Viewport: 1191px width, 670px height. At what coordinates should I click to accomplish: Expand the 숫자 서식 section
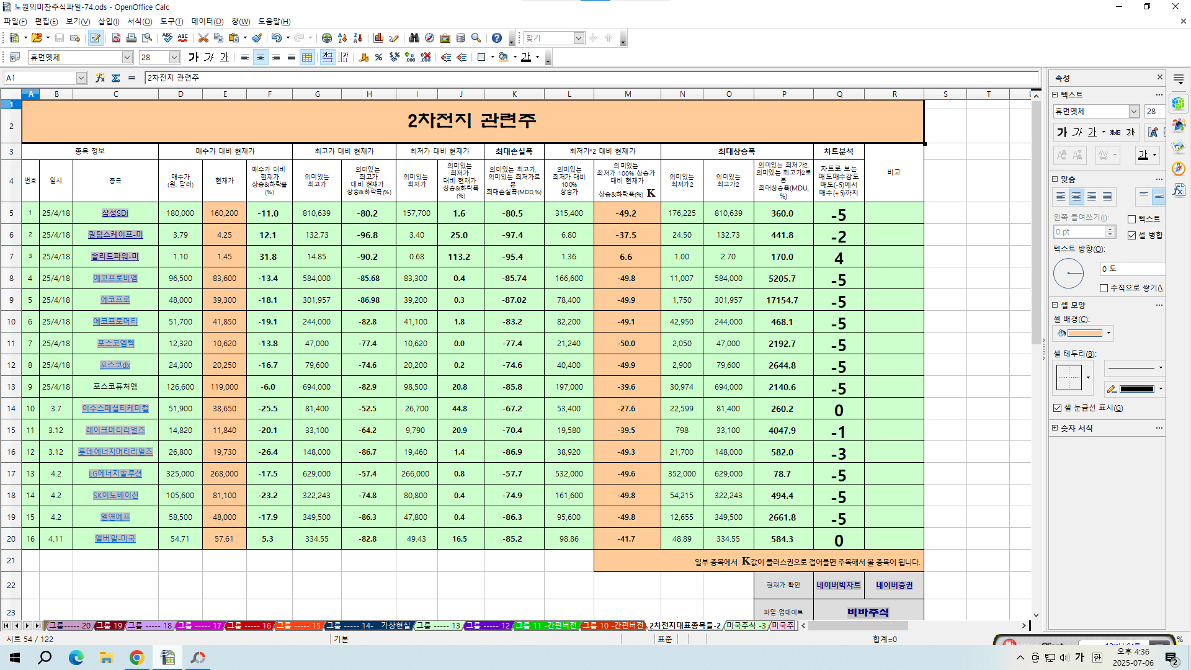(x=1055, y=428)
